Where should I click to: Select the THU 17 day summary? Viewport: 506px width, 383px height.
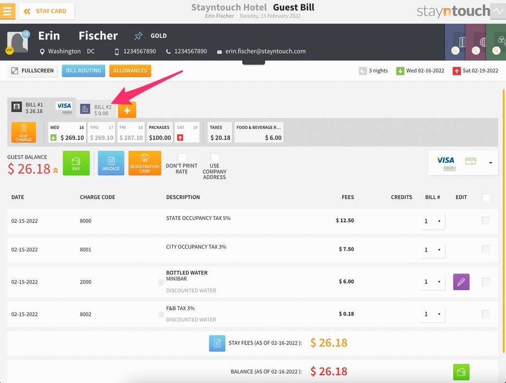click(x=101, y=133)
